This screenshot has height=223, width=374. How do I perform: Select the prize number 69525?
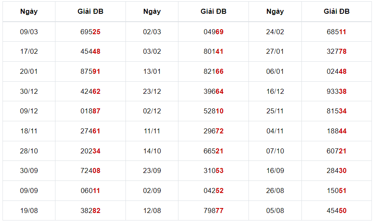(x=90, y=32)
